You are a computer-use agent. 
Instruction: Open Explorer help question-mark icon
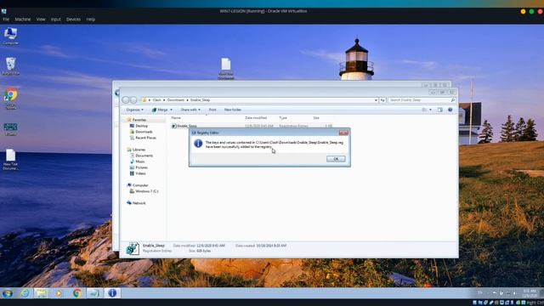pyautogui.click(x=450, y=110)
